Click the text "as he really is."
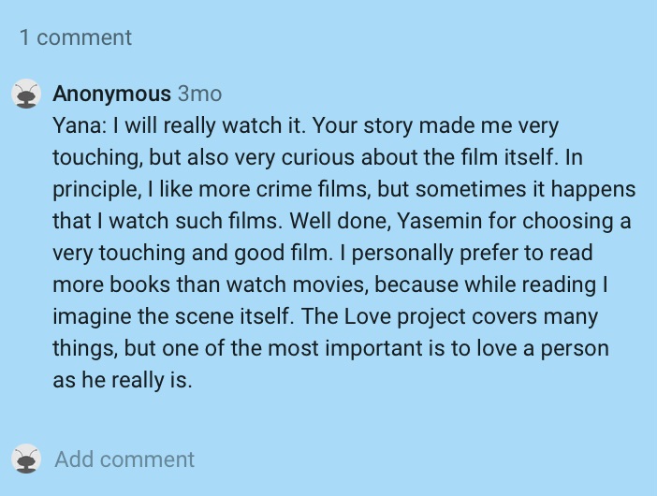The width and height of the screenshot is (657, 496). point(123,381)
